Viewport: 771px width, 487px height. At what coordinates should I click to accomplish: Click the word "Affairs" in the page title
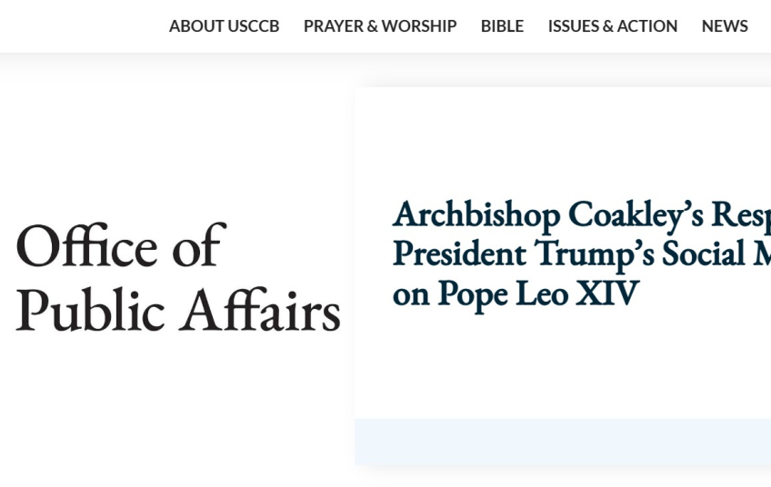pyautogui.click(x=260, y=311)
